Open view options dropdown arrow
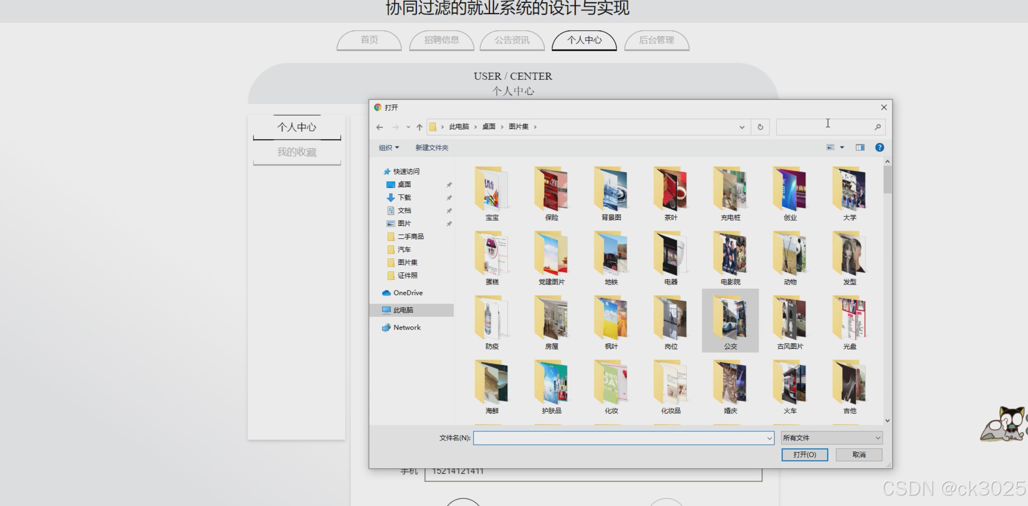 coord(842,147)
